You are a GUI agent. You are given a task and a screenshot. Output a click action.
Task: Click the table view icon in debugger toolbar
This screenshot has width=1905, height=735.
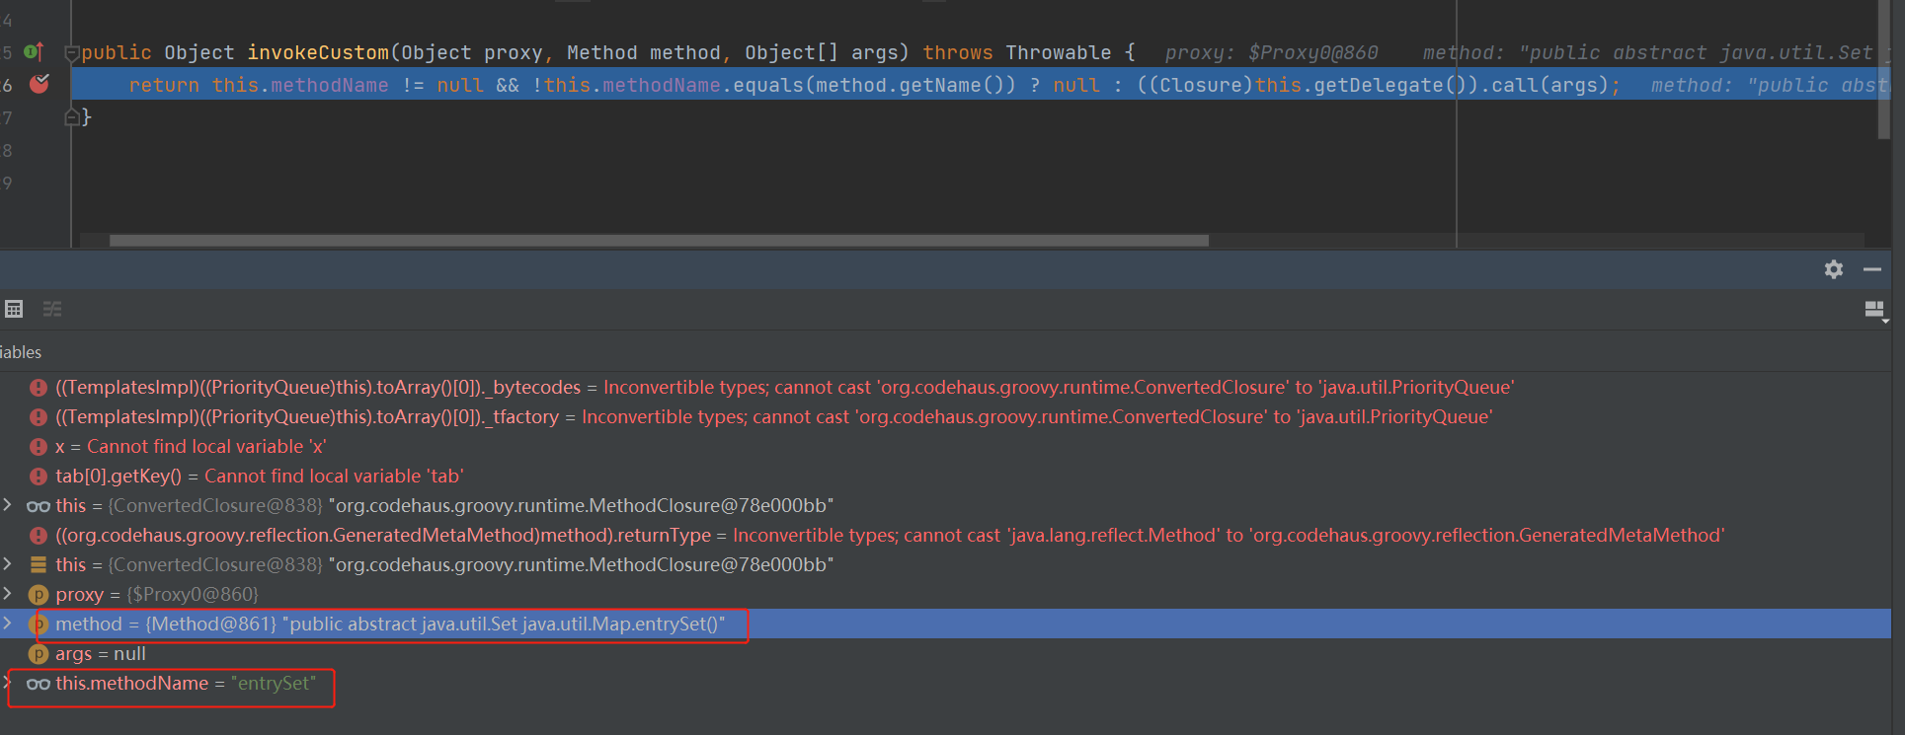point(14,309)
